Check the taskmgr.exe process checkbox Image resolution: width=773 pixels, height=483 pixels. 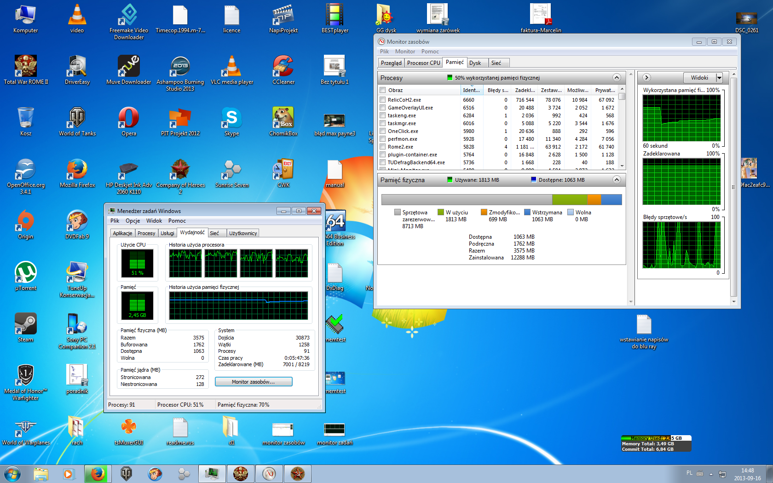382,123
